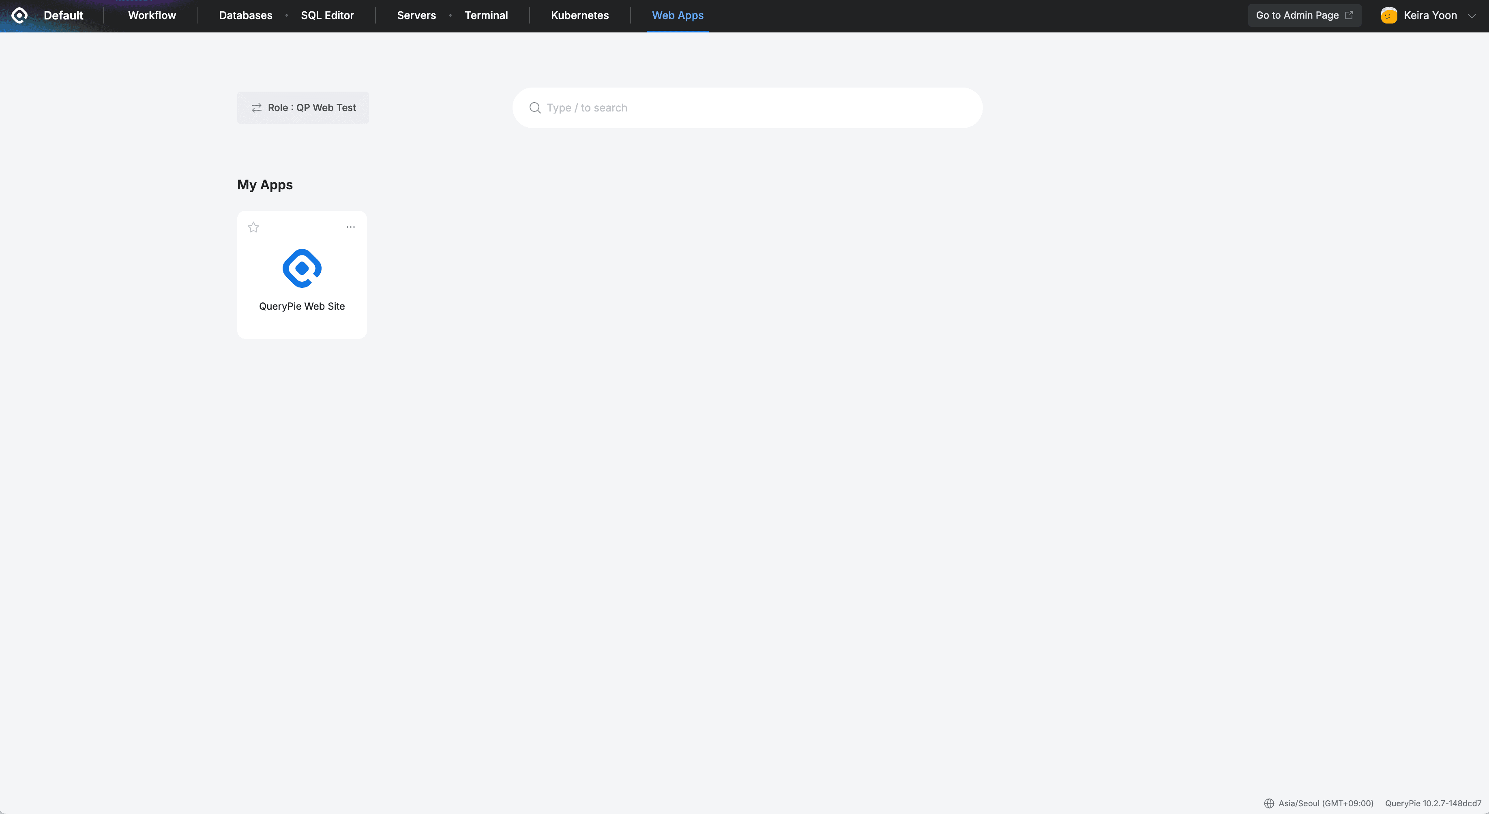This screenshot has height=814, width=1489.
Task: Click the magnifier icon inside the search bar
Action: (535, 107)
